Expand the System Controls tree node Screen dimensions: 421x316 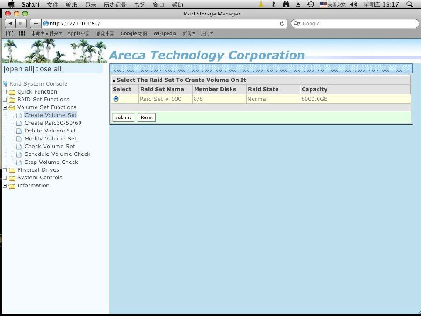coord(5,178)
